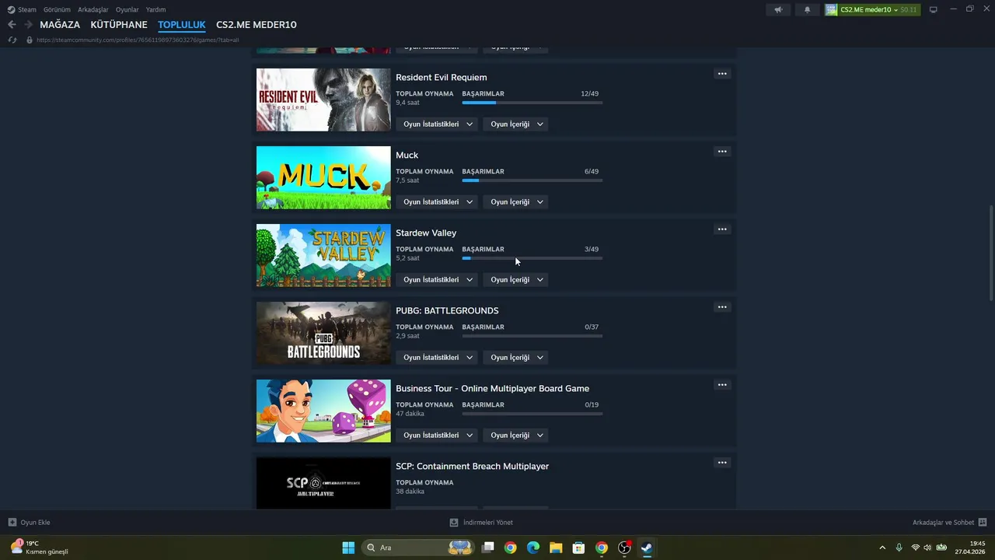Screen dimensions: 995x560
Task: Open the İndirmeleri Yönet downloads icon
Action: pyautogui.click(x=454, y=523)
